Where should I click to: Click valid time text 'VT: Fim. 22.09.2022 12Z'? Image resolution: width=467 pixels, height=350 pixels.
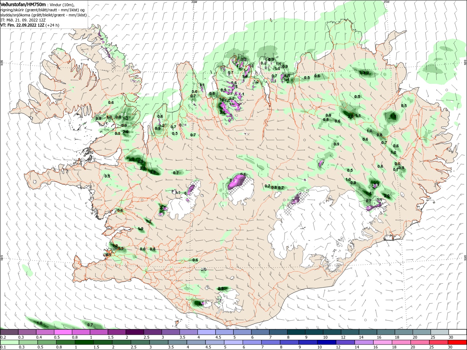coord(23,25)
